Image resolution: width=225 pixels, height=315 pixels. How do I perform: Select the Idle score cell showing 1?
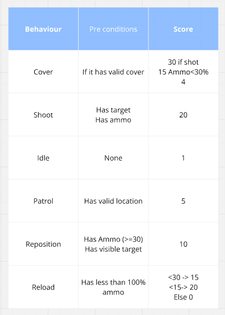(x=184, y=157)
